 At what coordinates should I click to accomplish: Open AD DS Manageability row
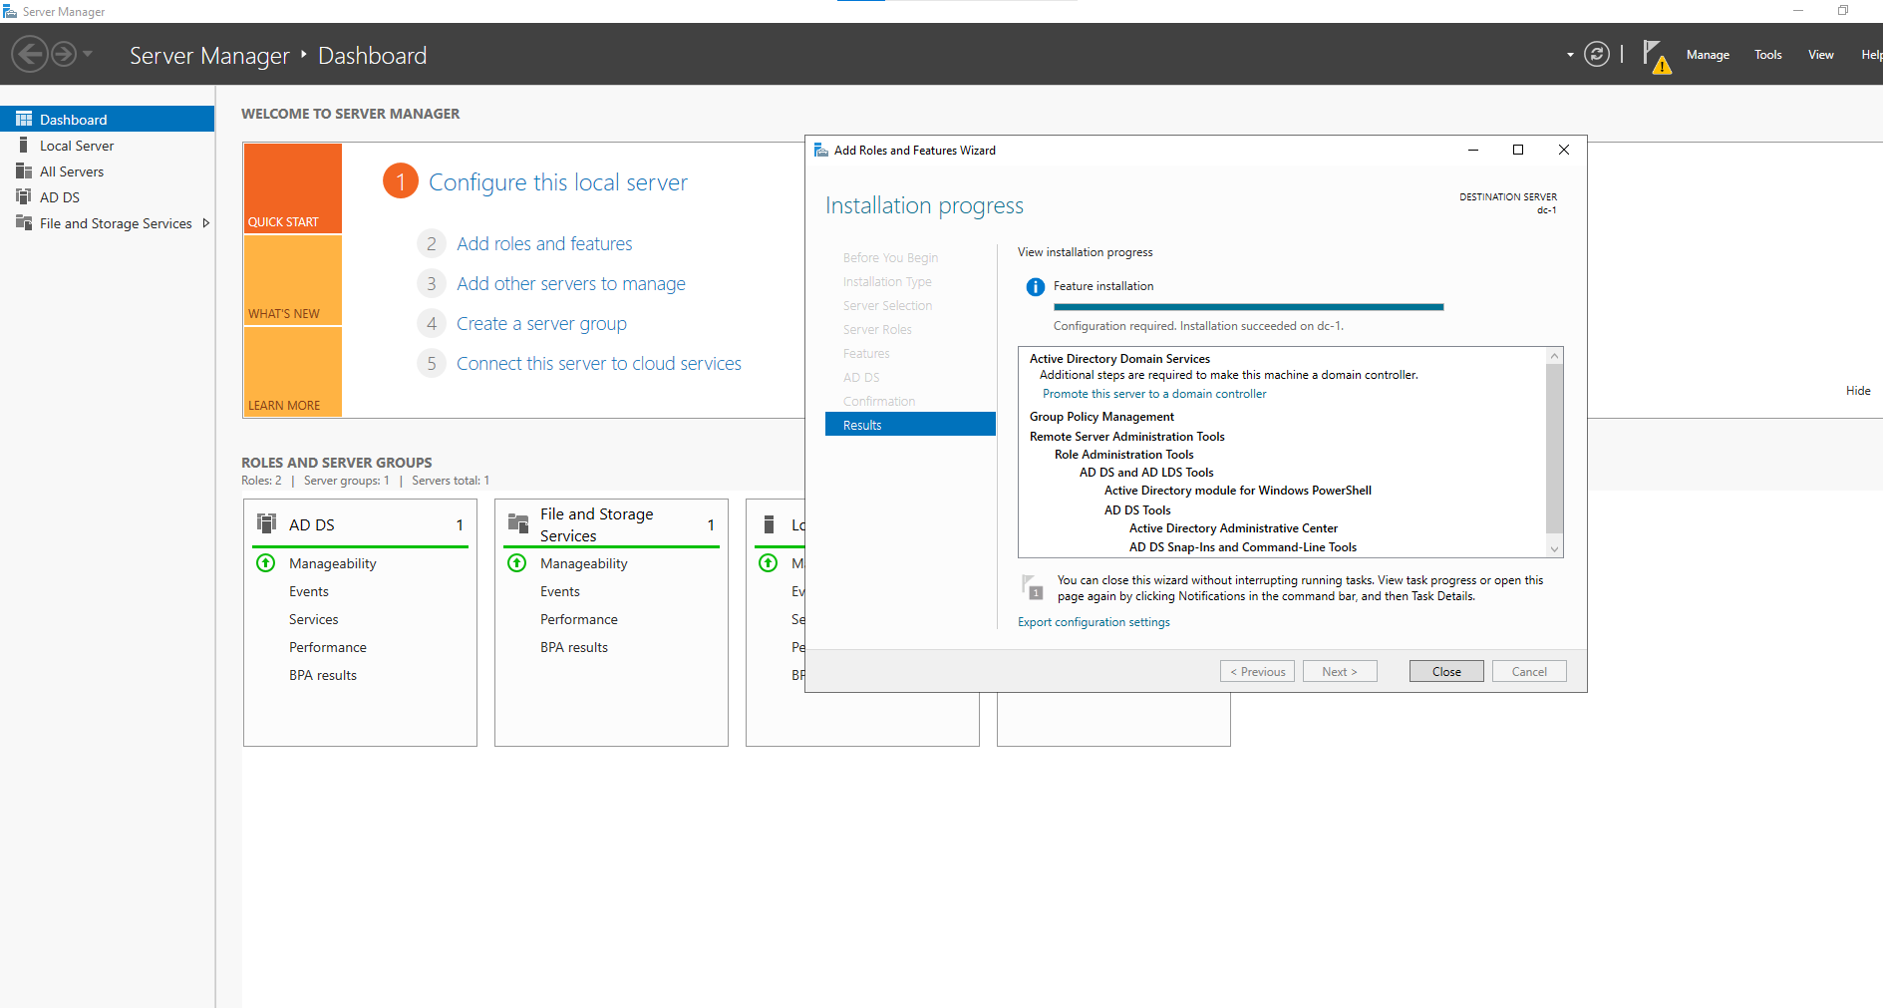[333, 563]
